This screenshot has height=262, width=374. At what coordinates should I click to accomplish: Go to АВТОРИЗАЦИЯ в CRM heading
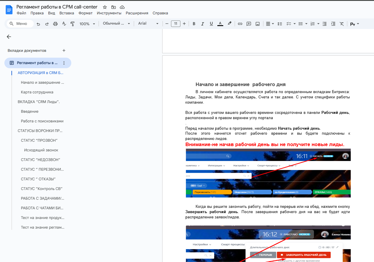(40, 73)
